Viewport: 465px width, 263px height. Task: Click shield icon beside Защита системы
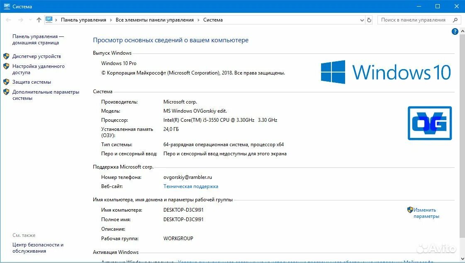6,82
